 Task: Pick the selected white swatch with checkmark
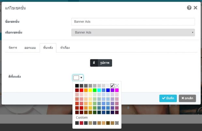[112, 86]
